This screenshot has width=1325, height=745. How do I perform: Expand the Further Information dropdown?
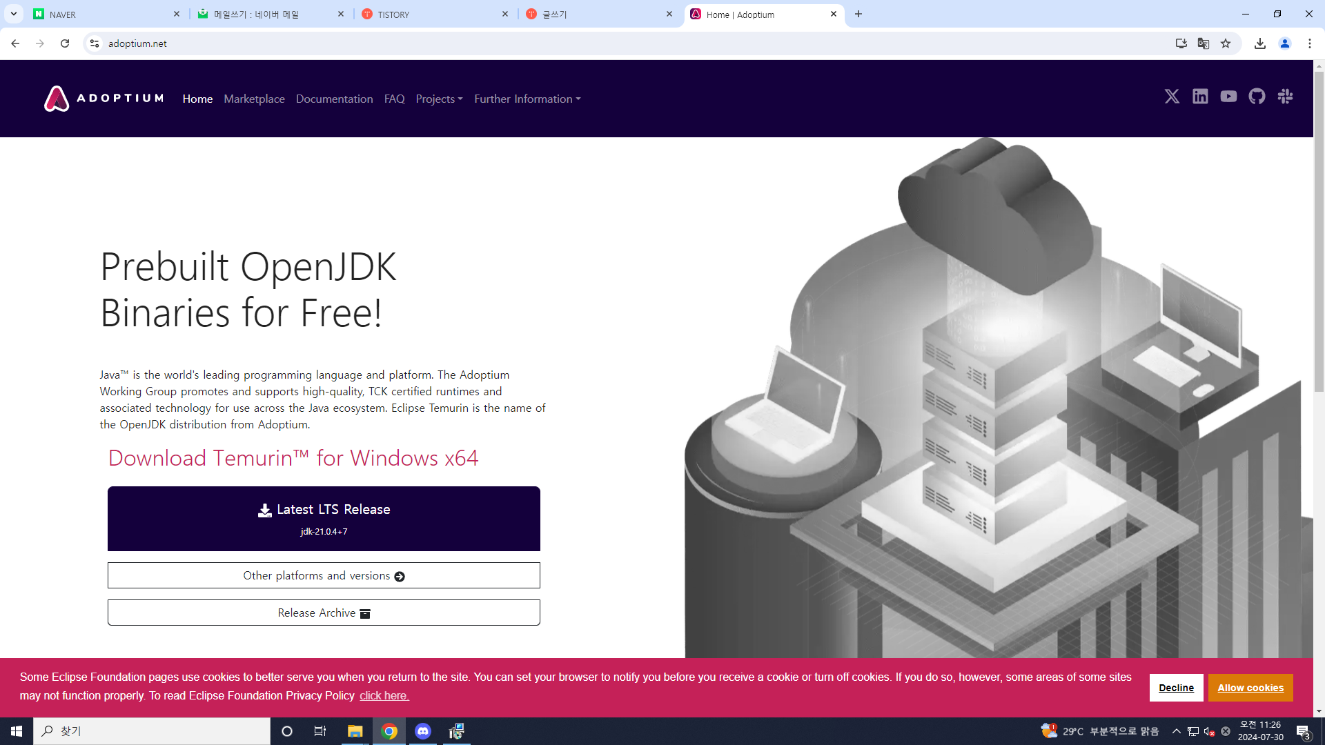point(527,99)
